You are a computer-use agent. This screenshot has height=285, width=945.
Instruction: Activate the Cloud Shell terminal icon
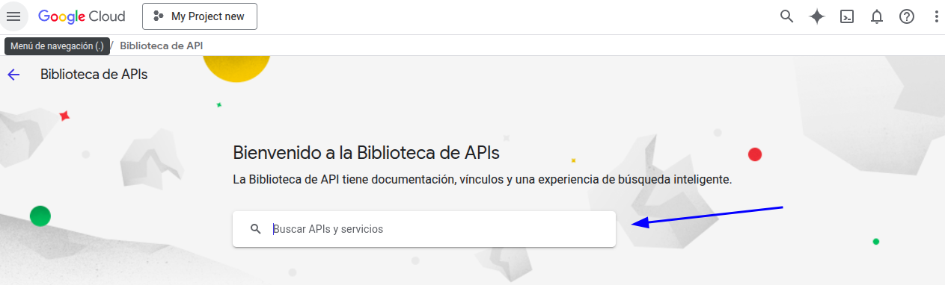click(847, 16)
